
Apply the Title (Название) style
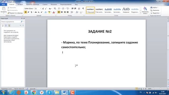(126, 10)
